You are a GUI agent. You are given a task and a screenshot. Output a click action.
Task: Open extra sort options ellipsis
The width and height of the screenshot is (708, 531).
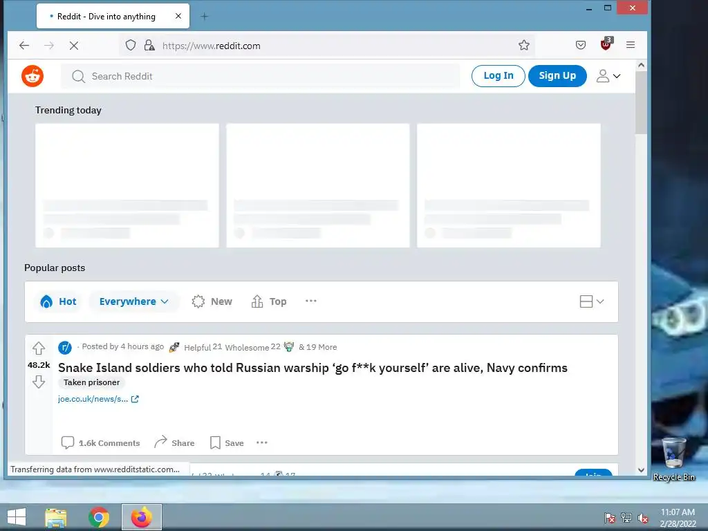[x=311, y=301]
